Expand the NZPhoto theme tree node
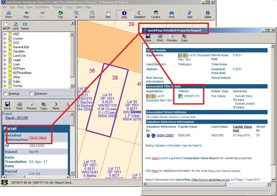Image resolution: width=277 pixels, height=196 pixels. pos(5,69)
